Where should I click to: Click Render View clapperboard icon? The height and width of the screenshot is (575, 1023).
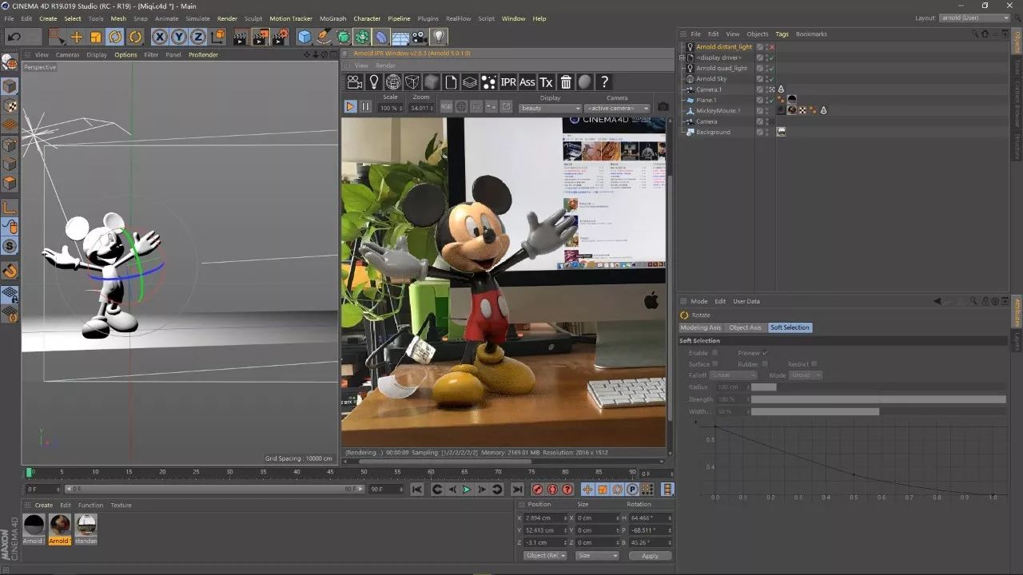click(241, 37)
